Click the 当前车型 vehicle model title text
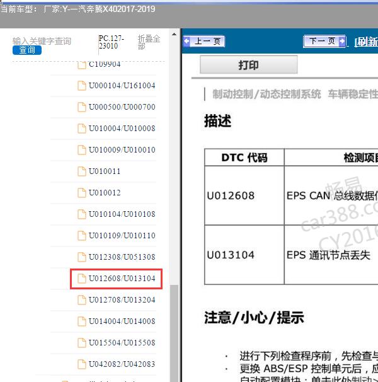The image size is (378, 382). [x=78, y=9]
